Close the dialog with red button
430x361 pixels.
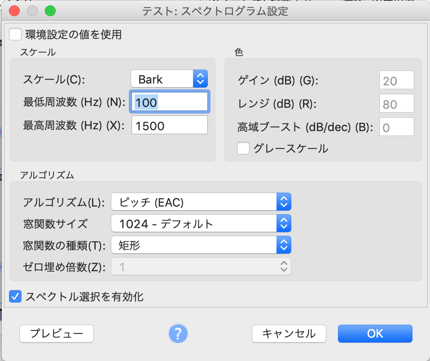(x=14, y=11)
